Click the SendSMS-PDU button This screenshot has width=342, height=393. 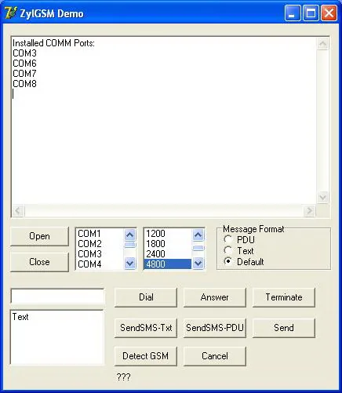pos(215,328)
